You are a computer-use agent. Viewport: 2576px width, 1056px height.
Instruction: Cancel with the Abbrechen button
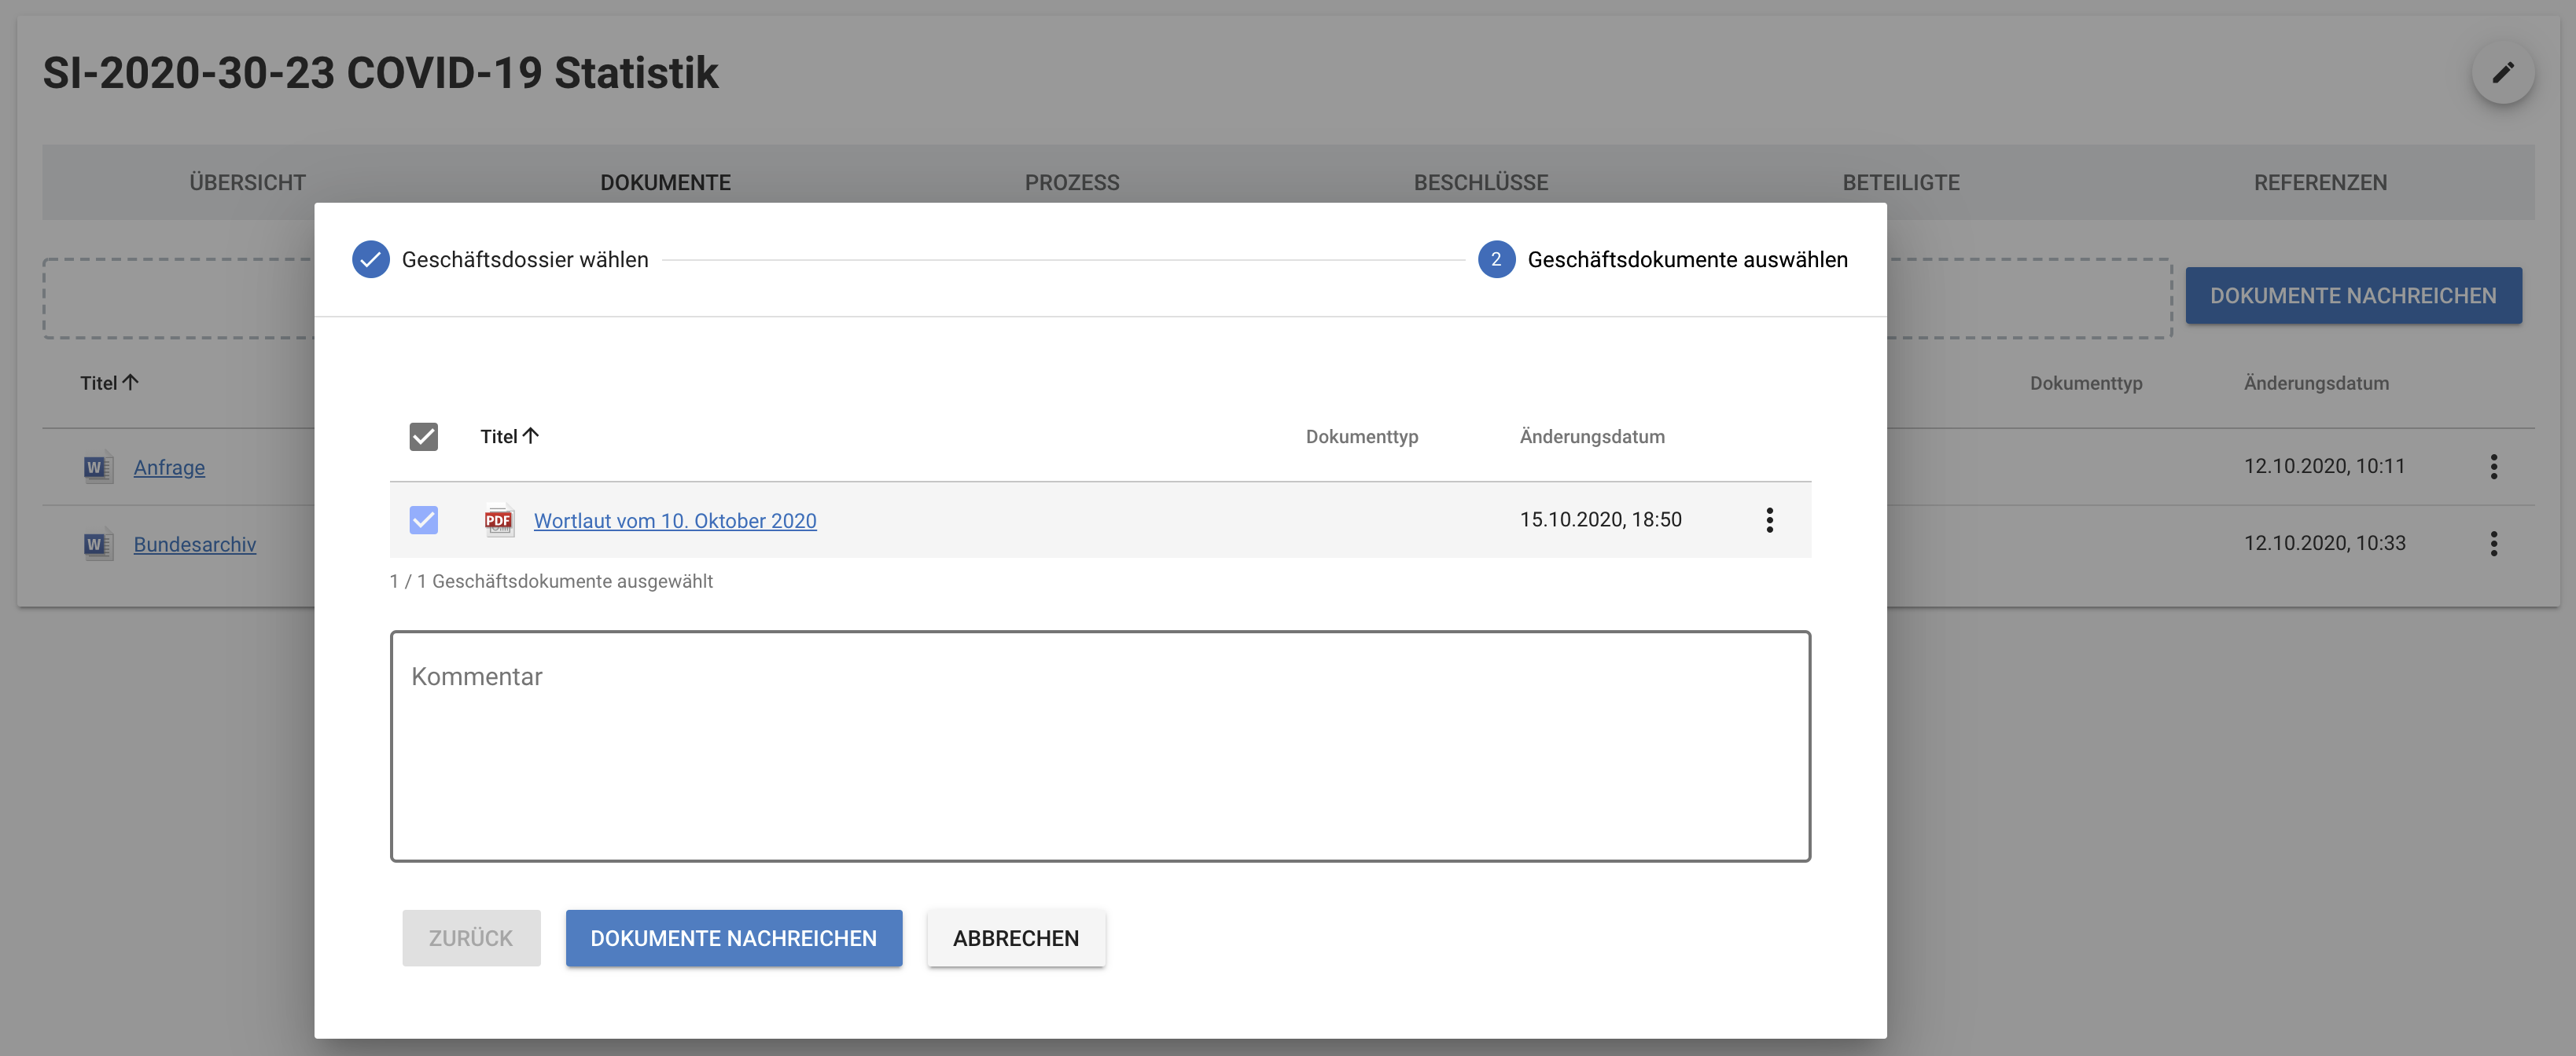coord(1015,938)
